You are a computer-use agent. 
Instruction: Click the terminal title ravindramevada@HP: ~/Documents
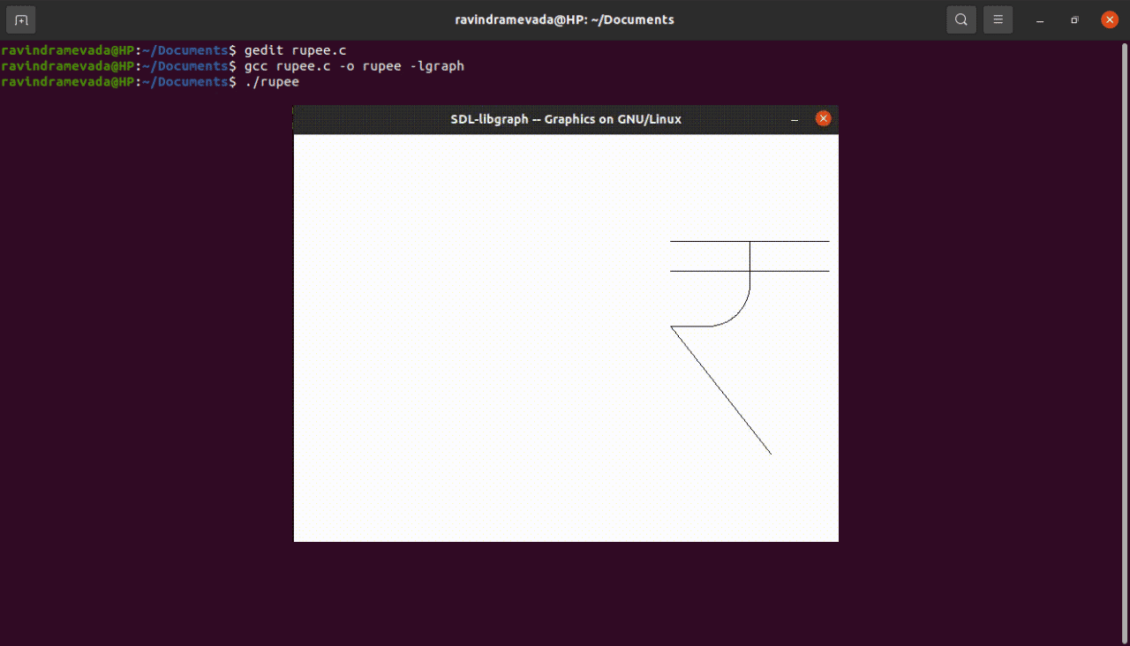coord(565,19)
